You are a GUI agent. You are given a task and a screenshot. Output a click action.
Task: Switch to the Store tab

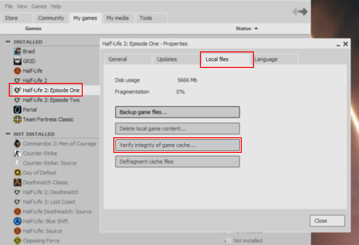point(17,18)
